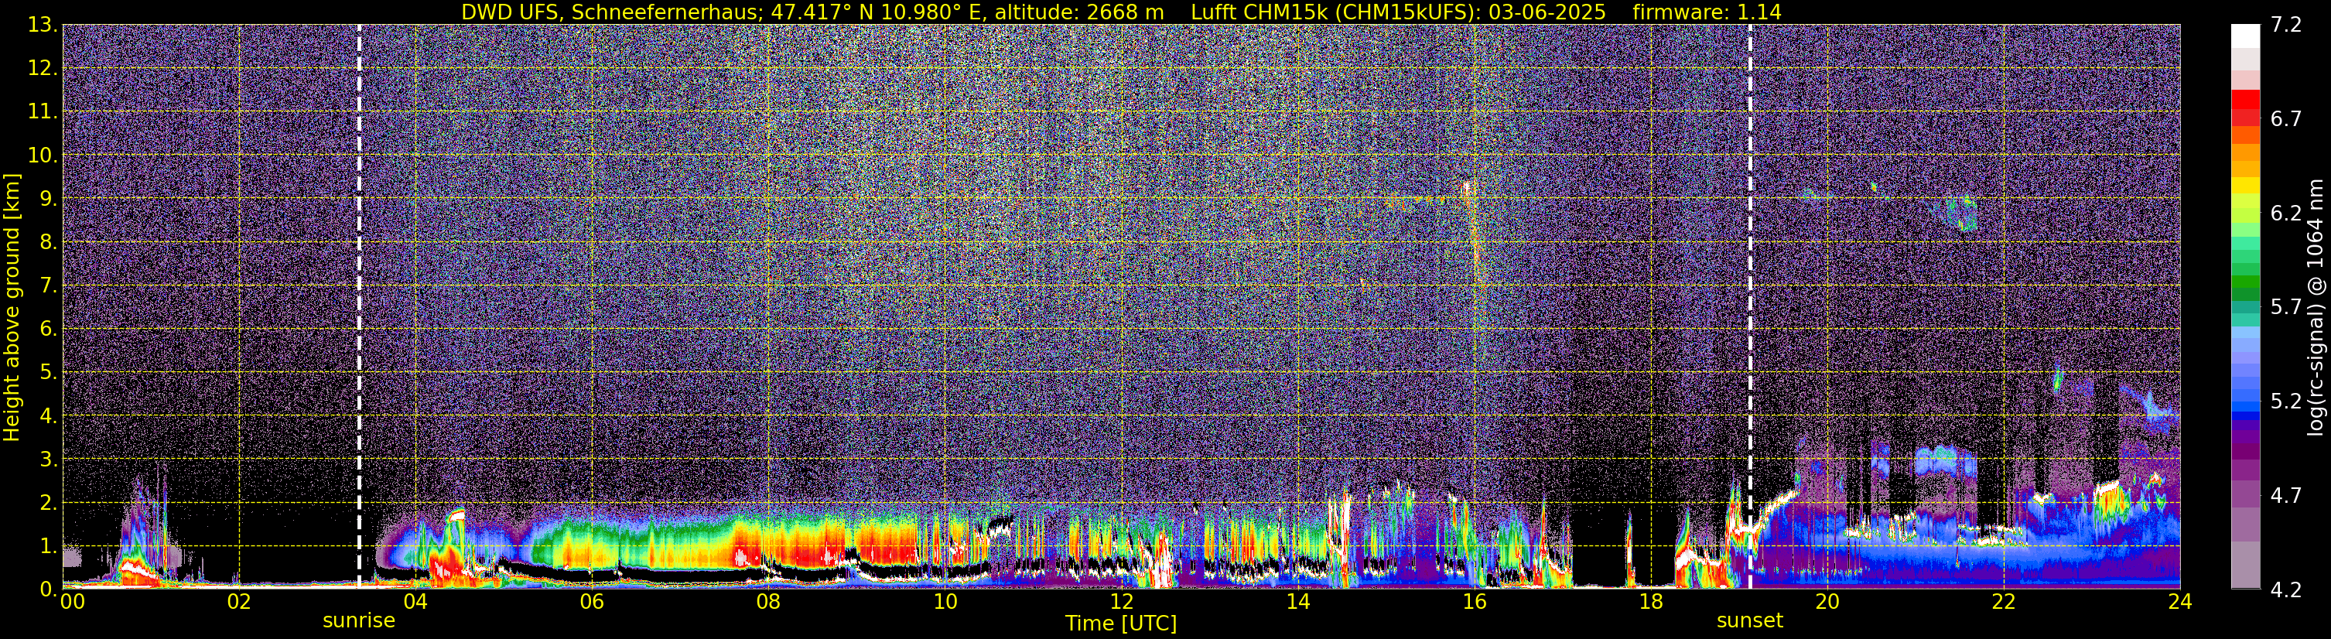This screenshot has height=639, width=2331.
Task: Click the red band of the colorbar
Action: click(2245, 107)
